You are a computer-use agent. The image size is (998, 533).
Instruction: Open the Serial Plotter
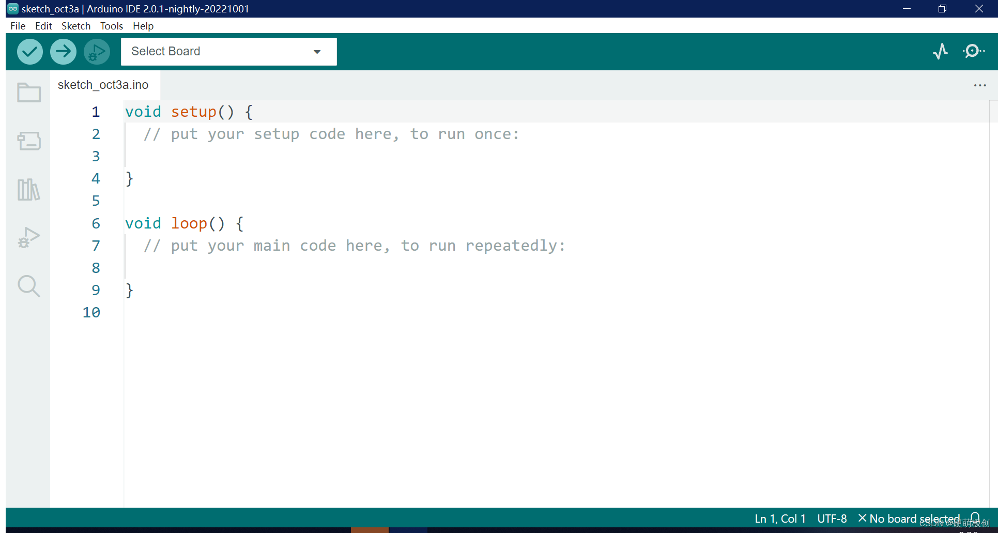(x=941, y=51)
